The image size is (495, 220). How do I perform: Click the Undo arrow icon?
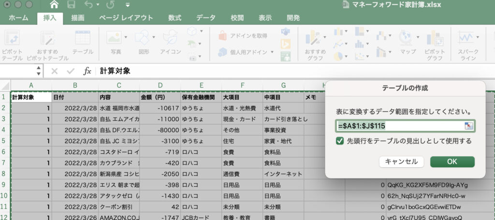point(89,5)
